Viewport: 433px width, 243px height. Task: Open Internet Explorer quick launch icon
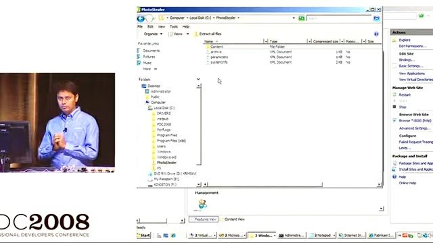point(173,236)
